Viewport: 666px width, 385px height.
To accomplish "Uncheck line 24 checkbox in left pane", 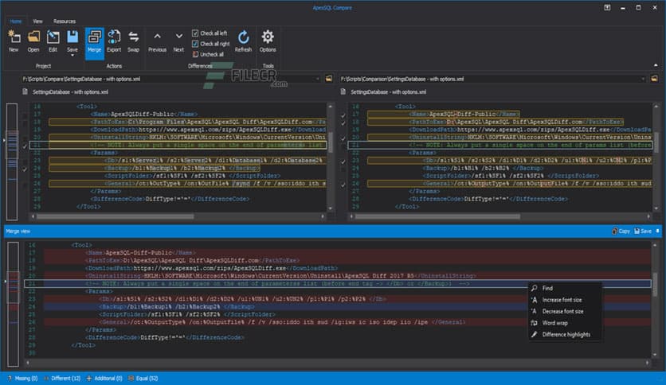I will pyautogui.click(x=25, y=169).
